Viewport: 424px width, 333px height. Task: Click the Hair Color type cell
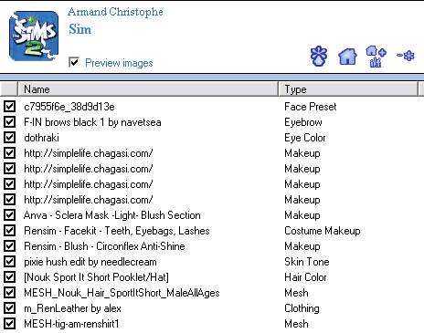click(305, 277)
